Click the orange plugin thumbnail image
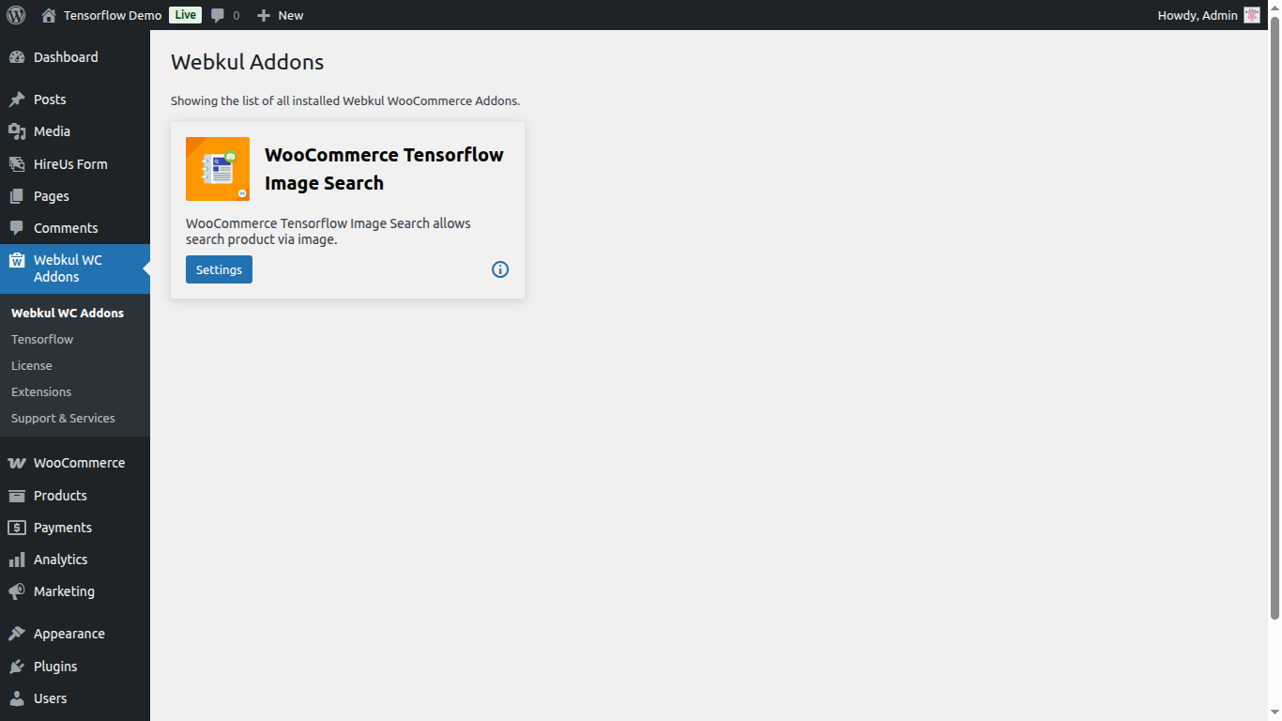Screen dimensions: 1282x721 (x=217, y=169)
